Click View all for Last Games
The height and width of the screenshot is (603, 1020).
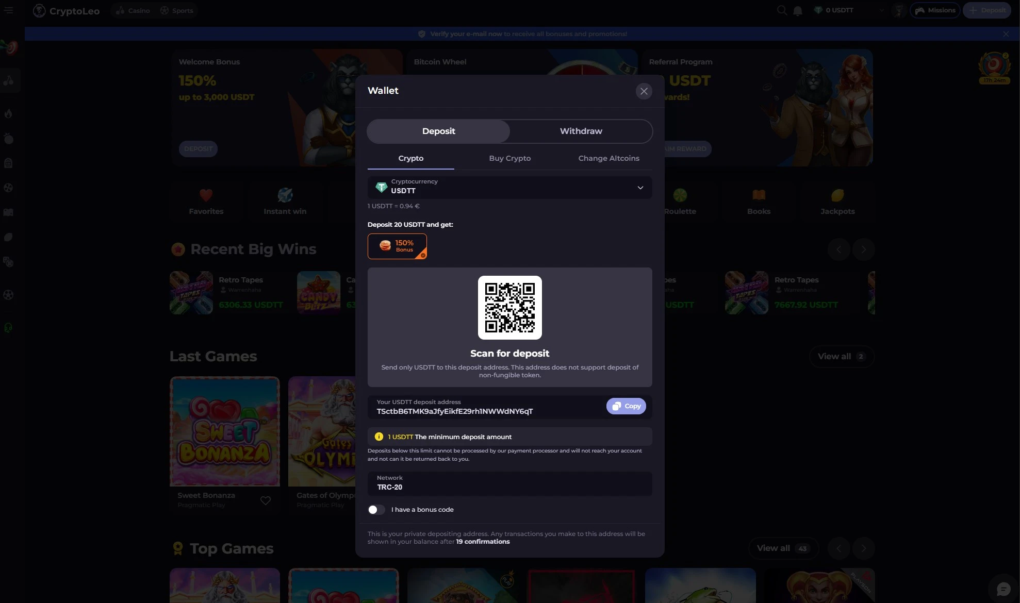click(x=841, y=357)
